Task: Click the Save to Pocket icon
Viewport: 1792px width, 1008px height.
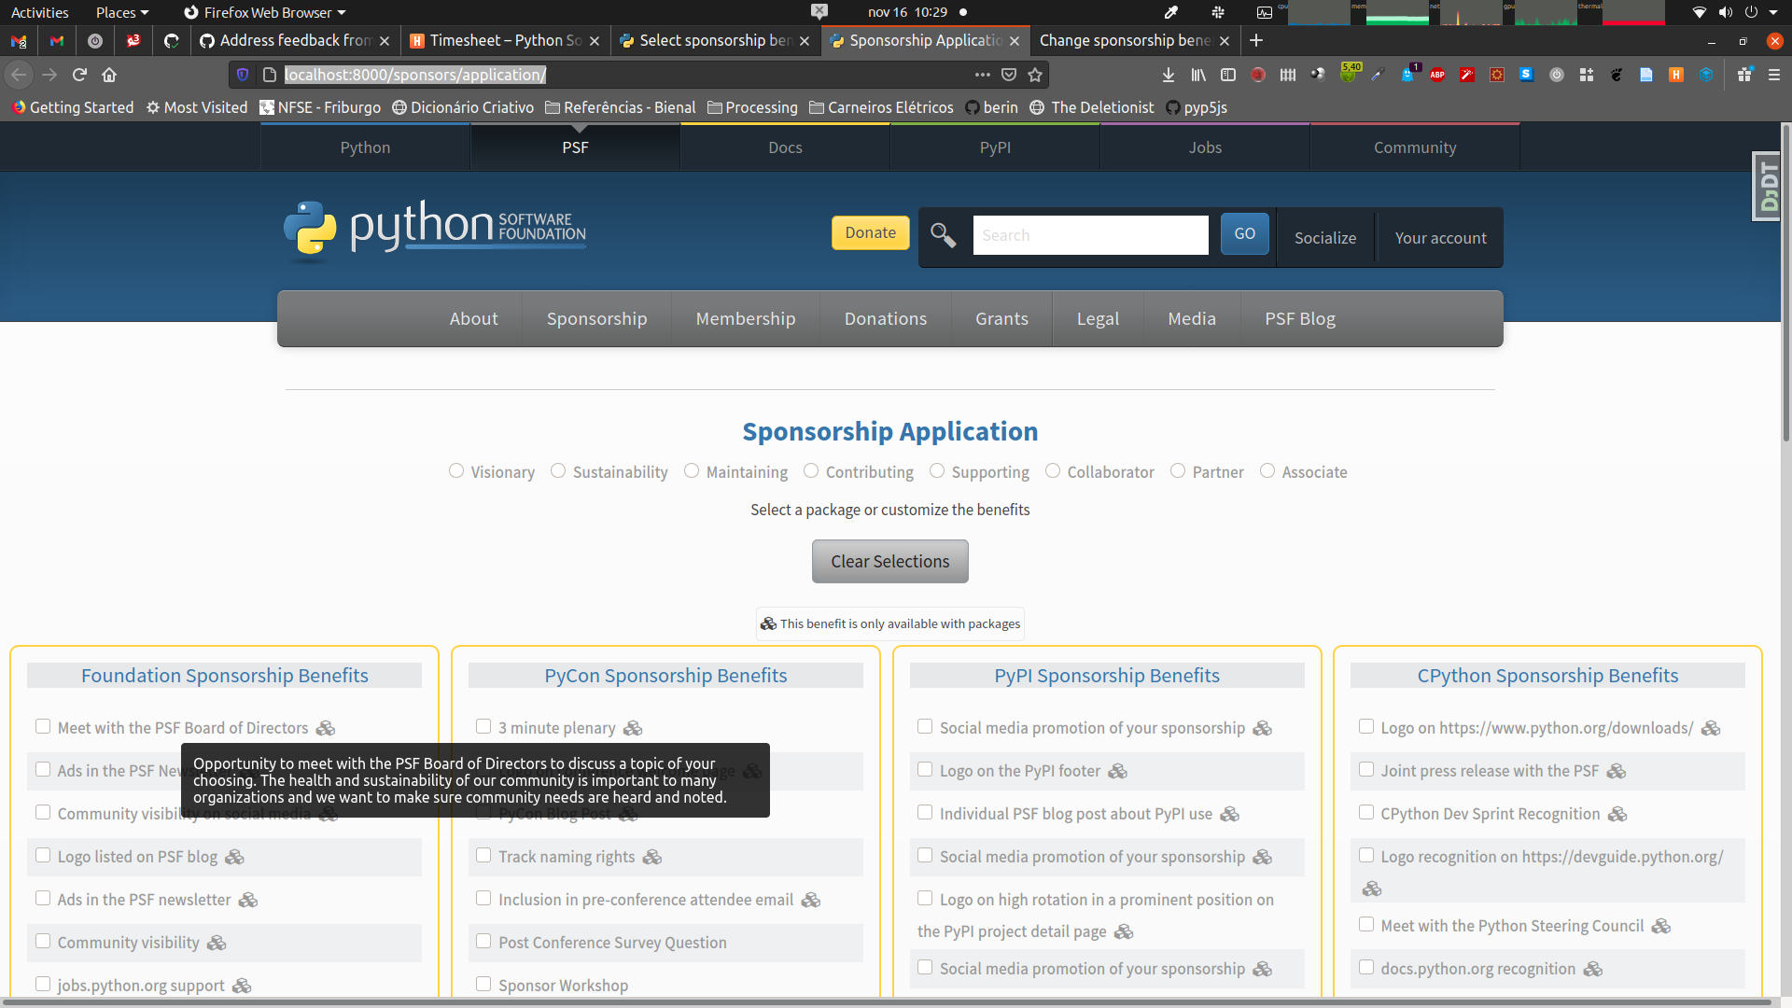Action: point(1009,75)
